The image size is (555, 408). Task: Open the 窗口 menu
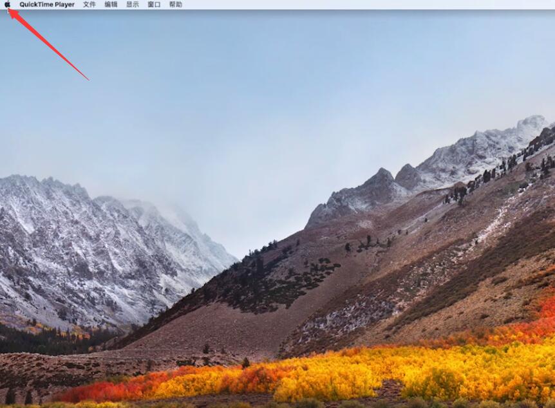coord(154,5)
